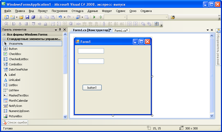This screenshot has height=132, width=222.
Task: Expand the Все формы Windows Forms group
Action: [4, 34]
